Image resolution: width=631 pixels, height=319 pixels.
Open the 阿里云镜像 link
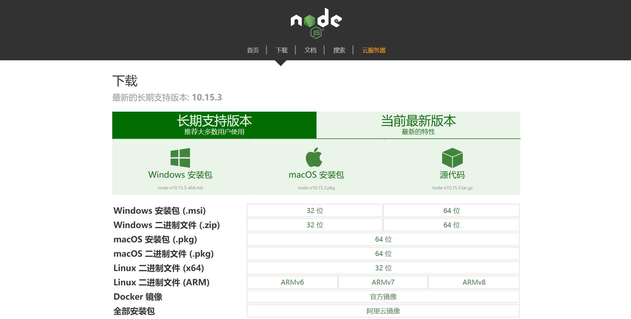tap(383, 311)
